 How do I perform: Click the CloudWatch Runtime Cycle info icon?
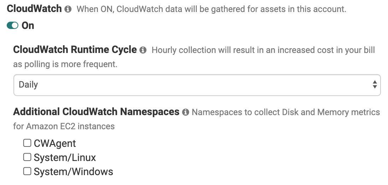click(143, 50)
